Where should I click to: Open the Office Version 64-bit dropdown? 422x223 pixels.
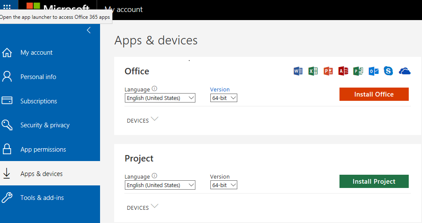click(224, 98)
